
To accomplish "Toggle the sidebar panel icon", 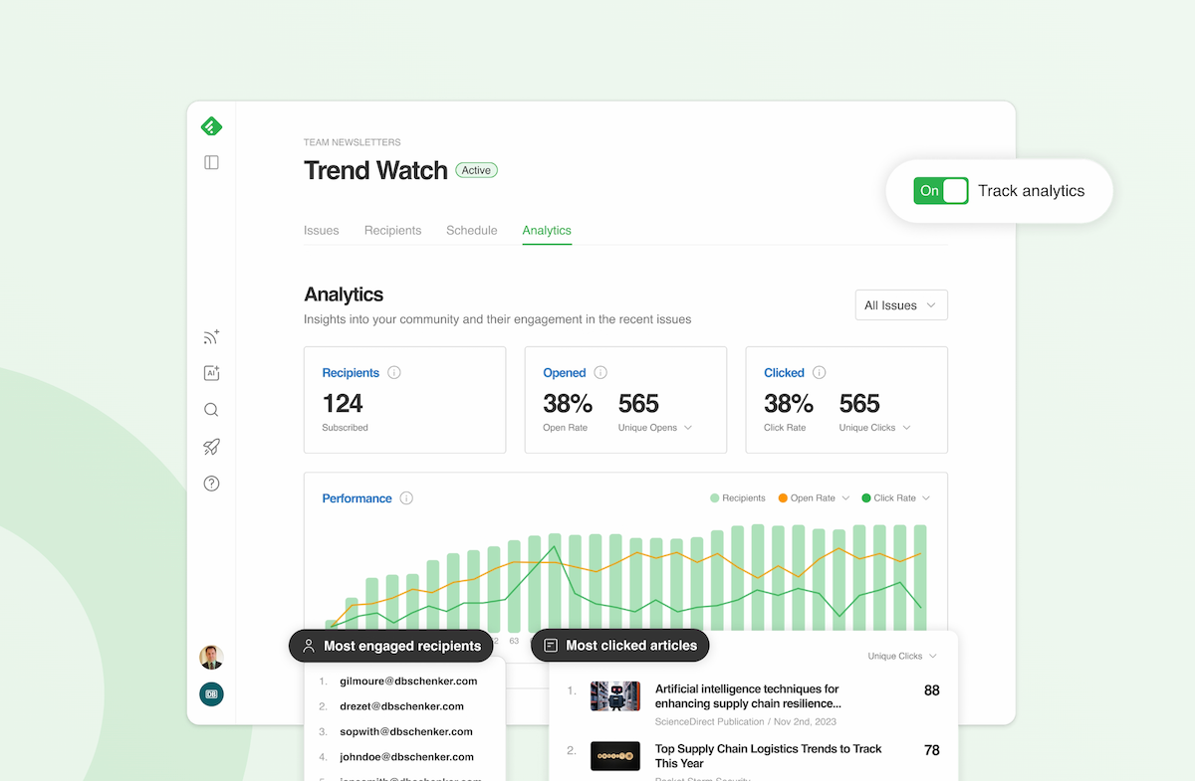I will (211, 162).
